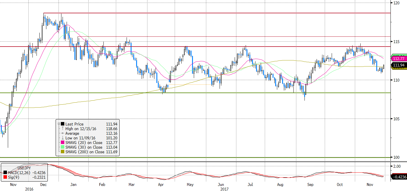This screenshot has width=407, height=192.
Task: Click the pink SMAVG (20) color swatch
Action: [63, 143]
